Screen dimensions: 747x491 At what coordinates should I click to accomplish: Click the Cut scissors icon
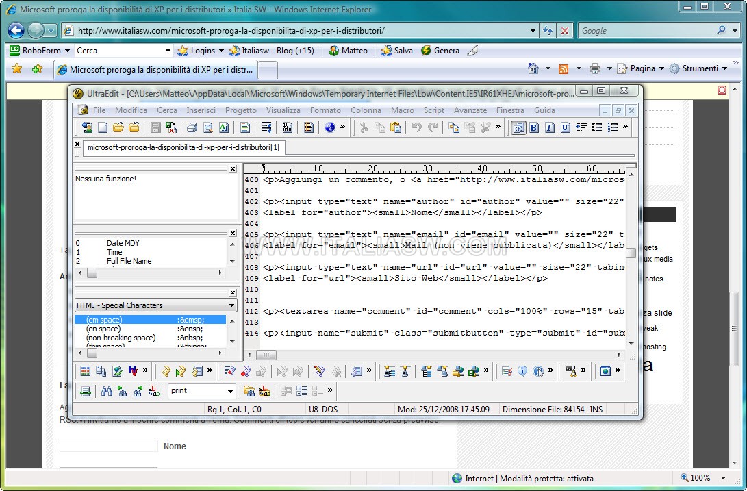pyautogui.click(x=364, y=127)
